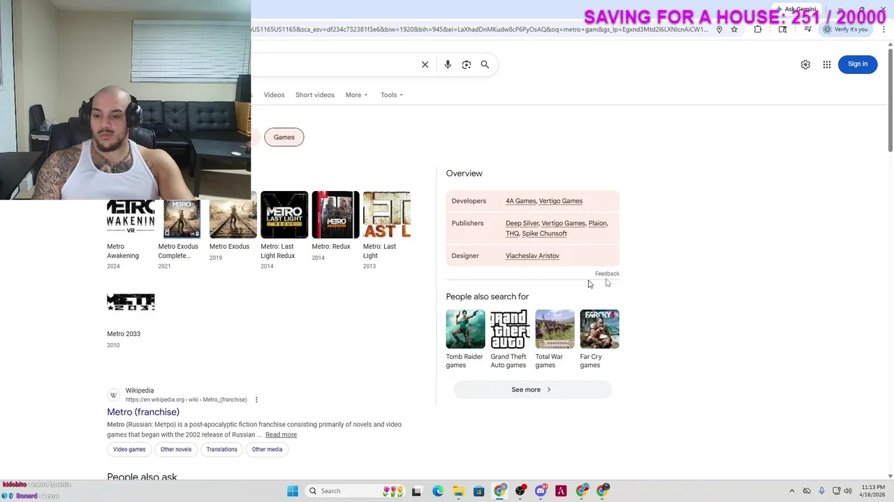This screenshot has height=502, width=894.
Task: Open Chrome extensions puzzle icon
Action: pos(758,29)
